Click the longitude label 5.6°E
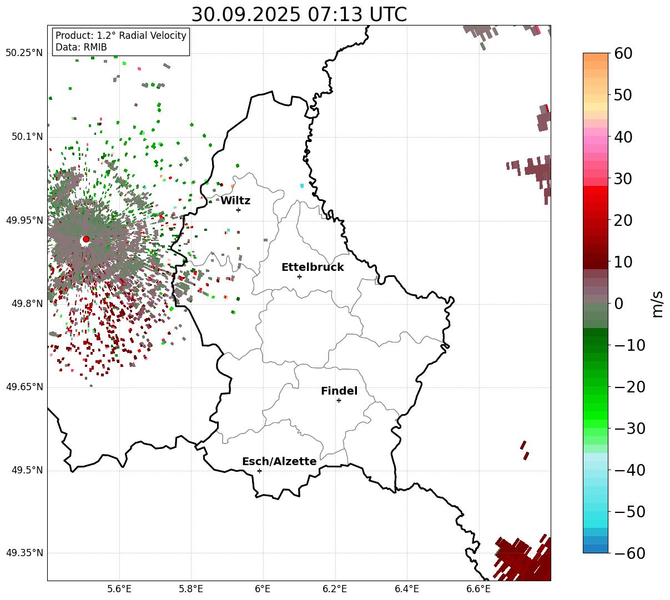Screen dimensions: 670x600 pyautogui.click(x=119, y=589)
